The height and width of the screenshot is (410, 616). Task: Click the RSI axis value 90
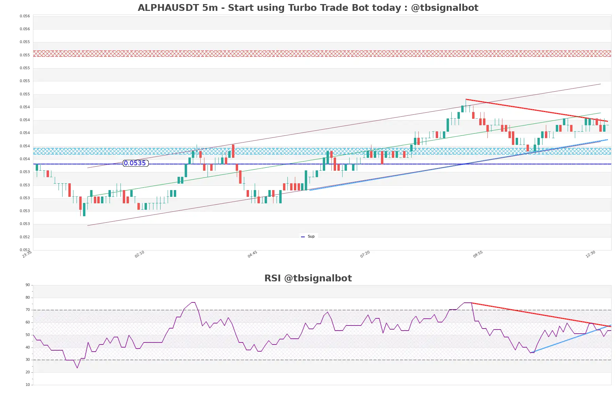tap(28, 285)
